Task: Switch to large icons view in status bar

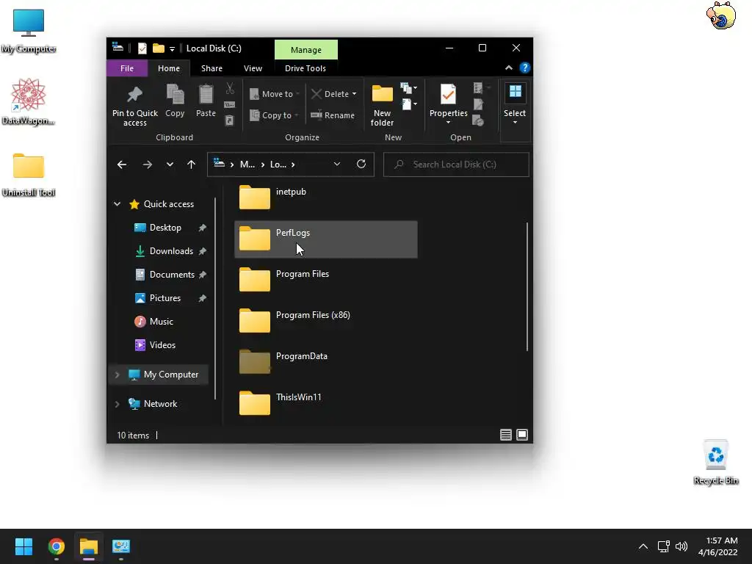Action: coord(522,435)
